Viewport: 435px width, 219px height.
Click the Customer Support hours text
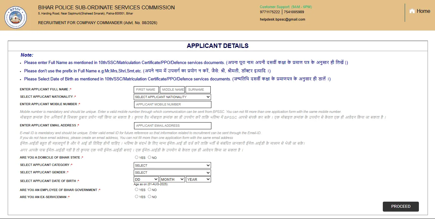point(286,7)
